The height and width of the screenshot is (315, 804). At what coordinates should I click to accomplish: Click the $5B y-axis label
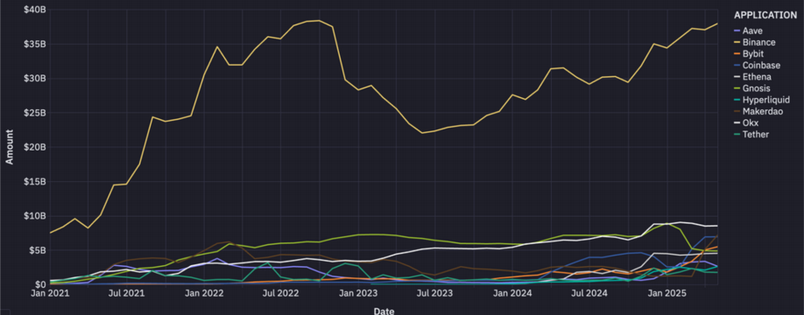(x=38, y=250)
